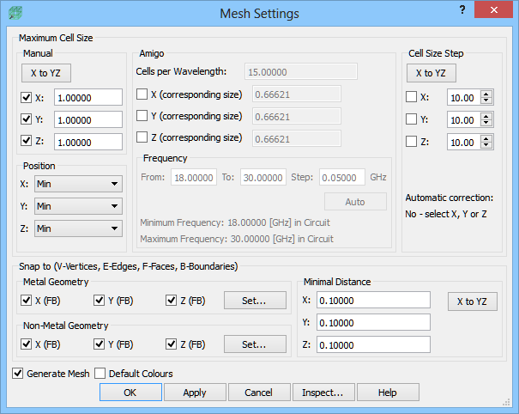Decrease Cell Size Step Z spinner
The width and height of the screenshot is (519, 414).
click(486, 145)
